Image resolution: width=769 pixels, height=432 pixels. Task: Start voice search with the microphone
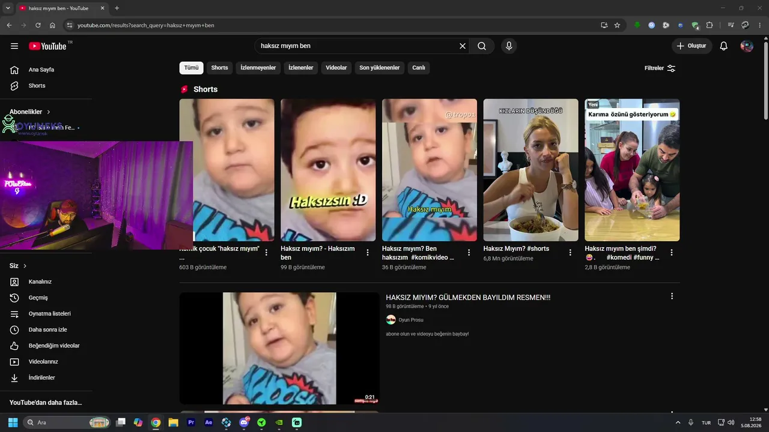pos(509,46)
